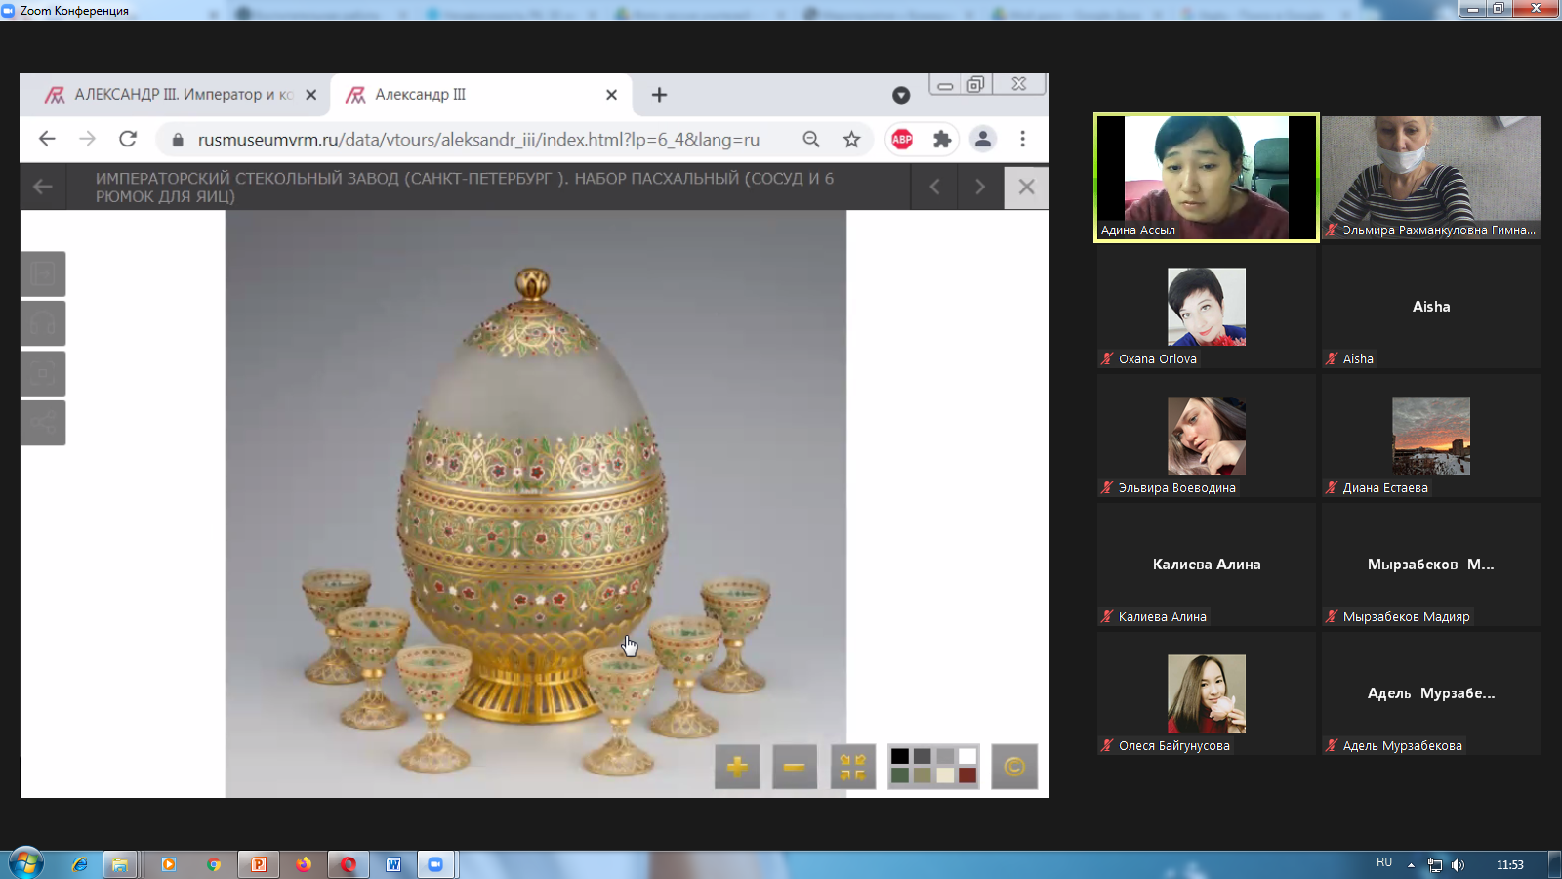Show hidden system tray icons
1562x879 pixels.
[1411, 865]
